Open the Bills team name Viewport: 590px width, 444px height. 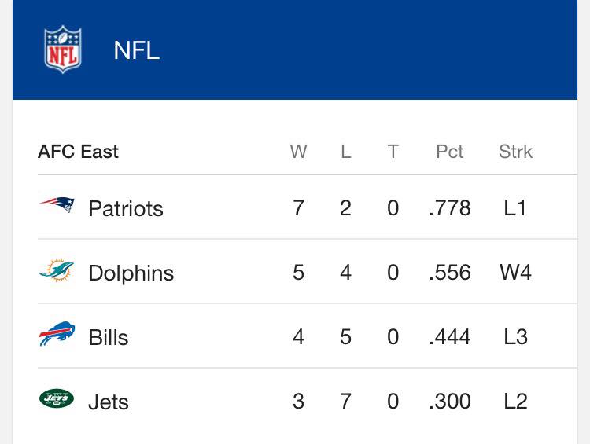tap(109, 337)
